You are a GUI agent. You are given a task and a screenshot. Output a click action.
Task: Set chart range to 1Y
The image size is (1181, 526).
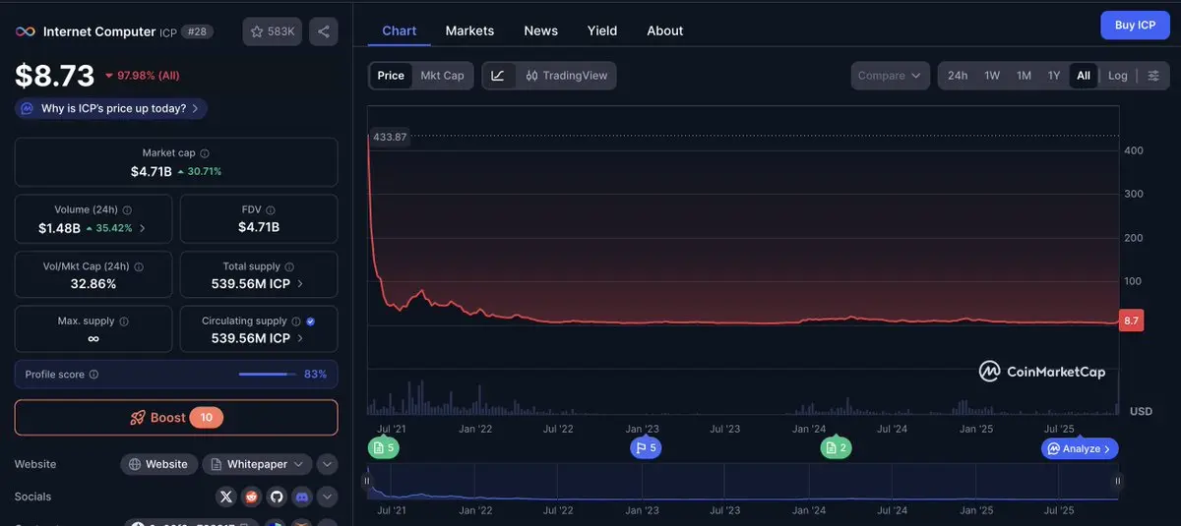(1054, 76)
